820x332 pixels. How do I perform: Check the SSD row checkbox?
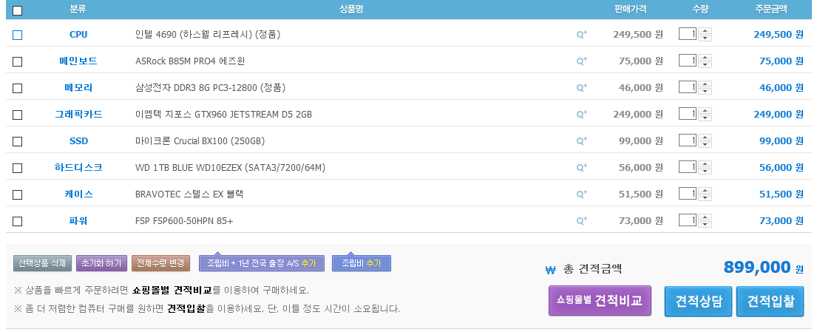coord(17,141)
